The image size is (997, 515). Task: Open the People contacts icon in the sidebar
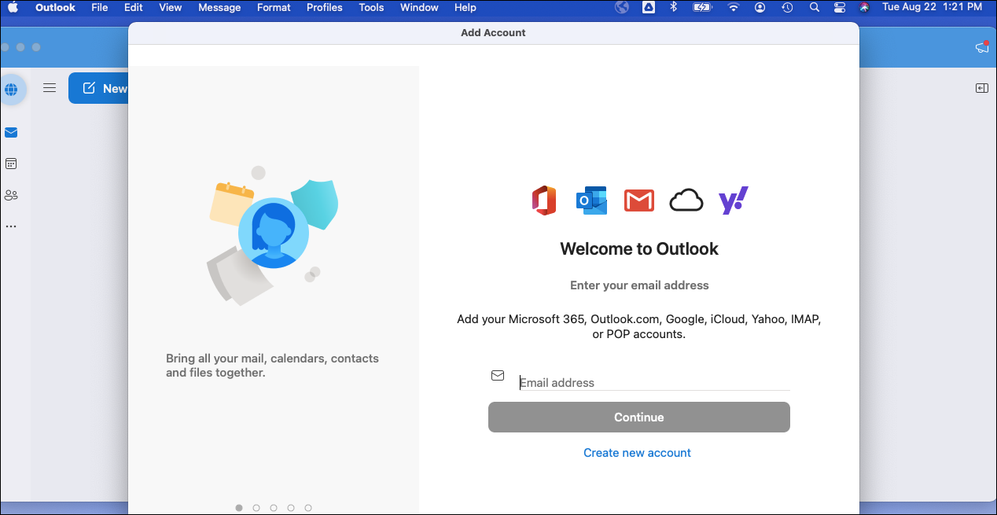click(x=11, y=195)
